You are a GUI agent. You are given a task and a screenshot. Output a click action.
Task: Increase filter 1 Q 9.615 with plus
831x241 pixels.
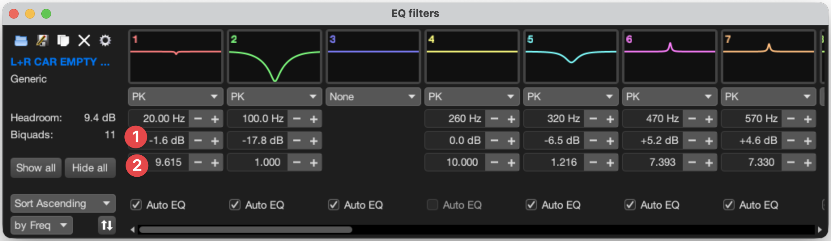[x=215, y=163]
